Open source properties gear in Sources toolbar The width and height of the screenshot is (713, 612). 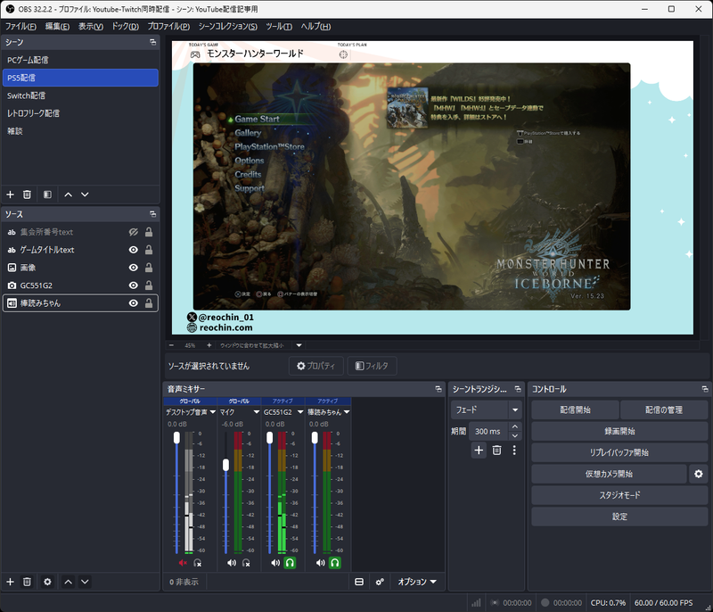47,582
